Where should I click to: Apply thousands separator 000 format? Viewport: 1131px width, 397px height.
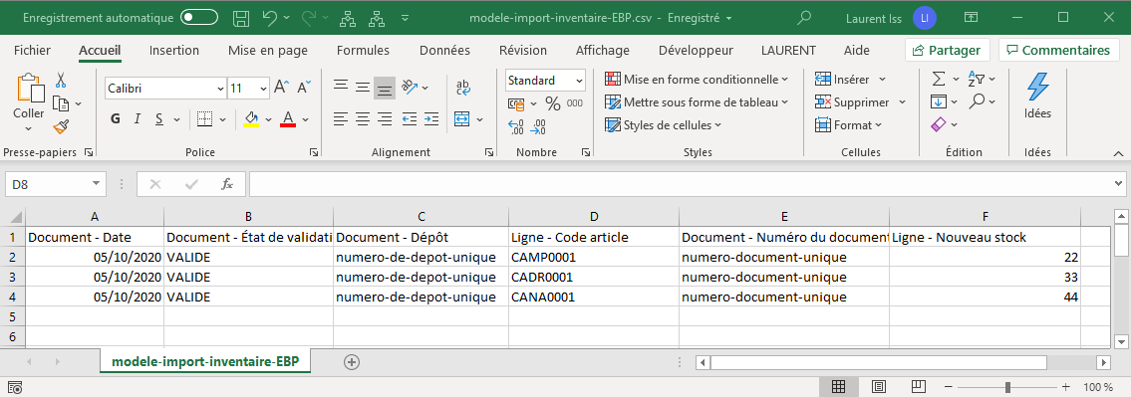tap(575, 103)
